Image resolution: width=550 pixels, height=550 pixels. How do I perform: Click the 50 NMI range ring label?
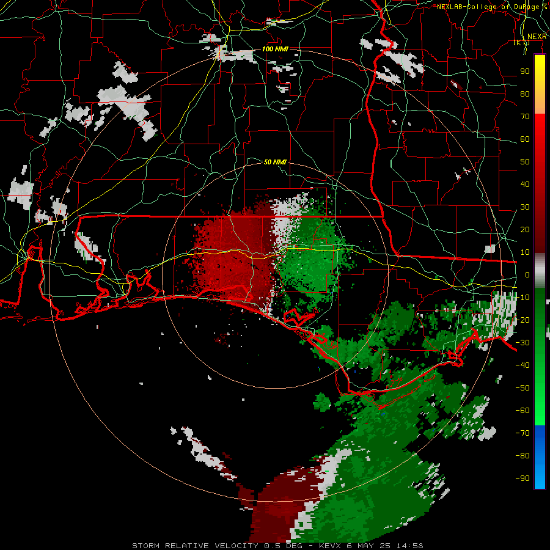pyautogui.click(x=276, y=162)
